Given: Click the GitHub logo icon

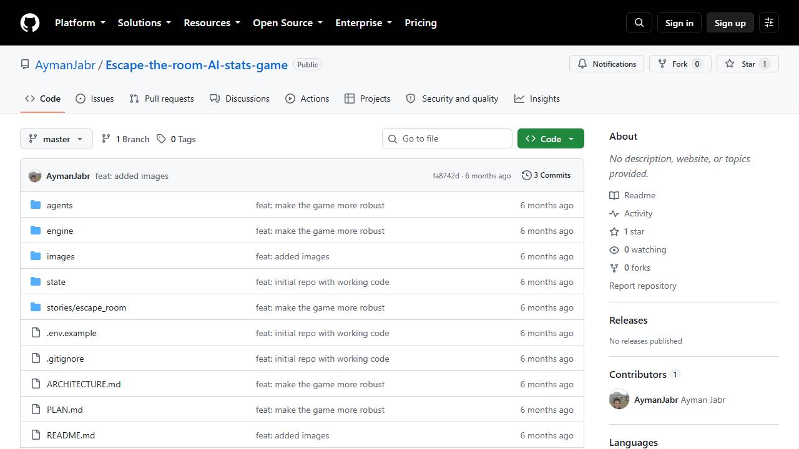Looking at the screenshot, I should (30, 22).
